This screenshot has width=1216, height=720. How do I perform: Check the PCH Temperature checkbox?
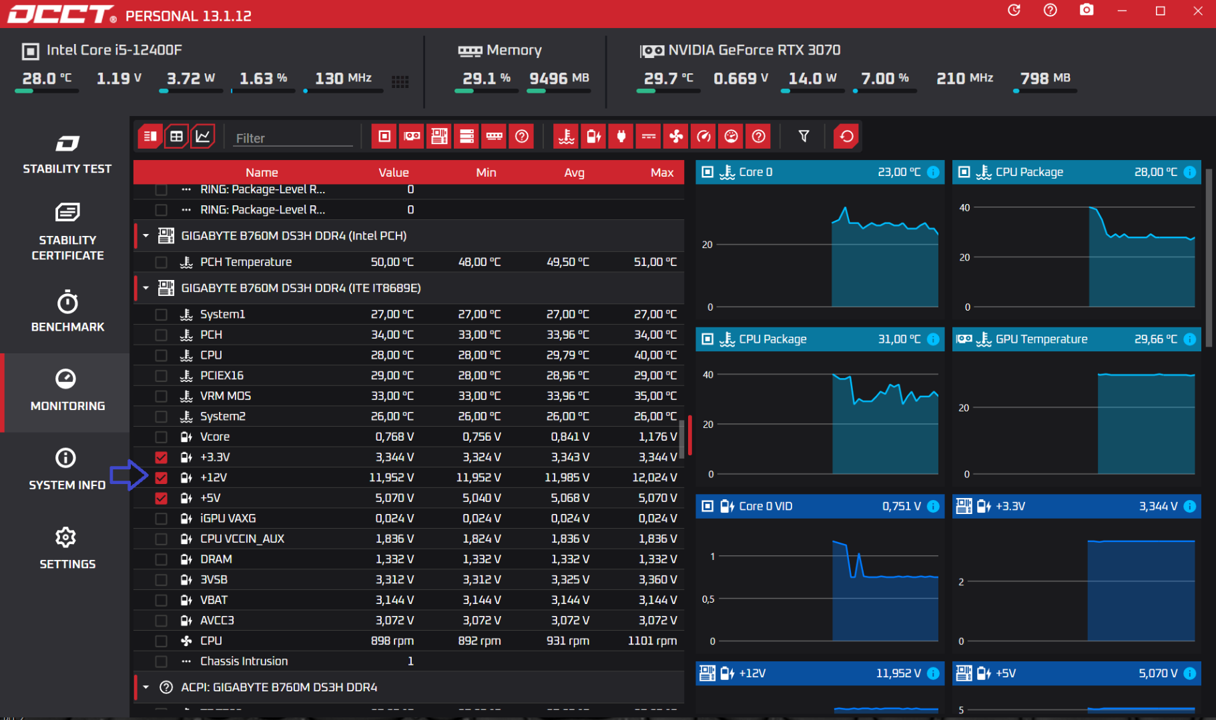(161, 263)
